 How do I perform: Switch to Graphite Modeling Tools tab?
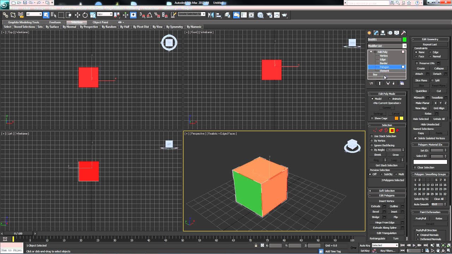click(24, 22)
